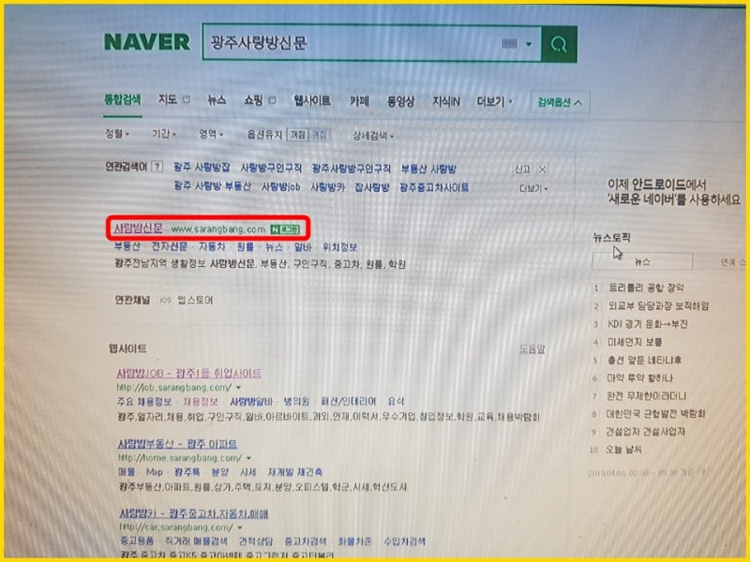Viewport: 750px width, 562px height.
Task: Click 도움말 in the 웹사이트 section
Action: [532, 348]
